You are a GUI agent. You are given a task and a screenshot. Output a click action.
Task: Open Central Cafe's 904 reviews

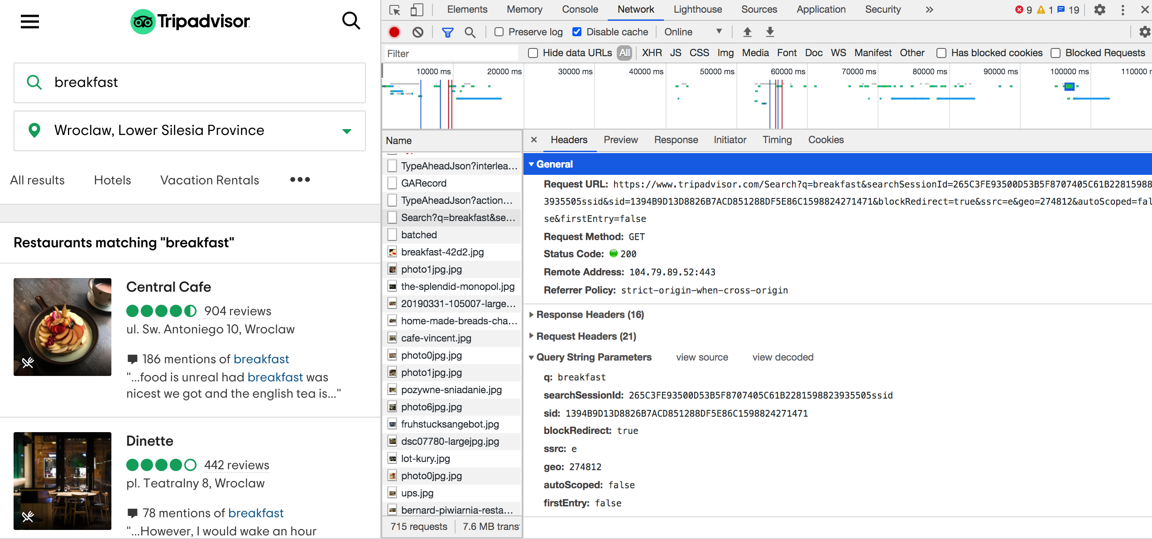click(x=237, y=311)
